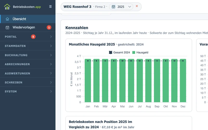Click the red PORTAL badge showing 5

click(33, 37)
